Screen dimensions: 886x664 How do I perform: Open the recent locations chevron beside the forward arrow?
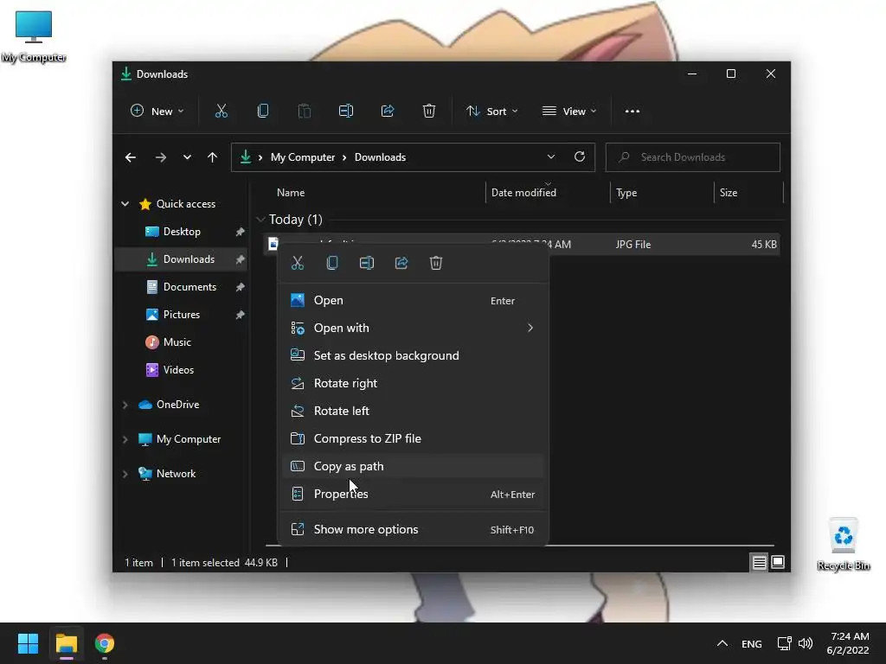[x=187, y=157]
